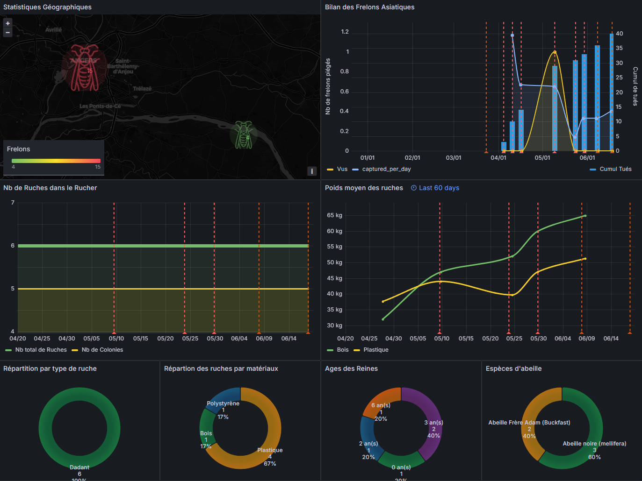Click the red hornet marker on Angers

click(85, 68)
